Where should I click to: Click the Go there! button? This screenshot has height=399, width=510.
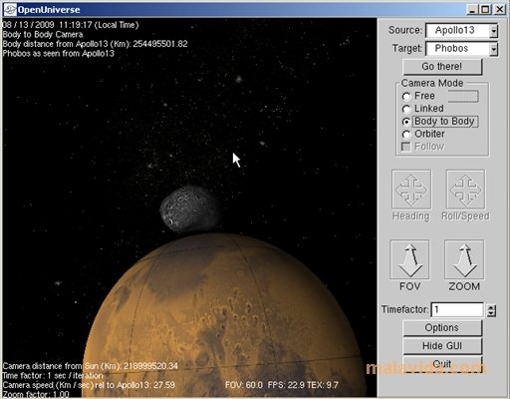tap(442, 67)
